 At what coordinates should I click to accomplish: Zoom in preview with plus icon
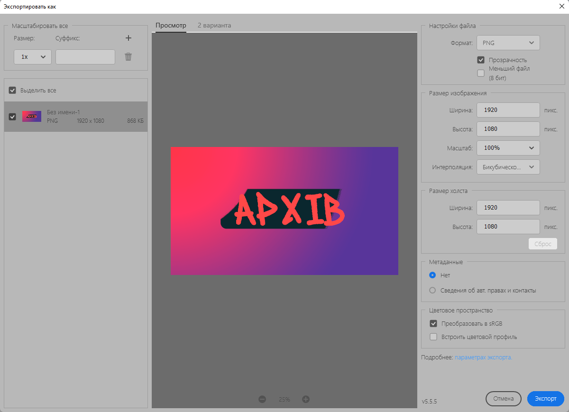(x=306, y=399)
